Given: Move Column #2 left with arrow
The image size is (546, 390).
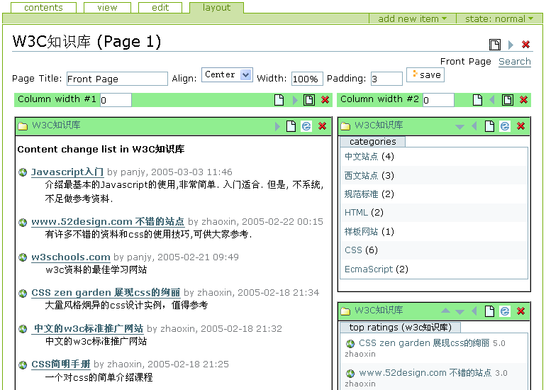Looking at the screenshot, I should pos(492,100).
